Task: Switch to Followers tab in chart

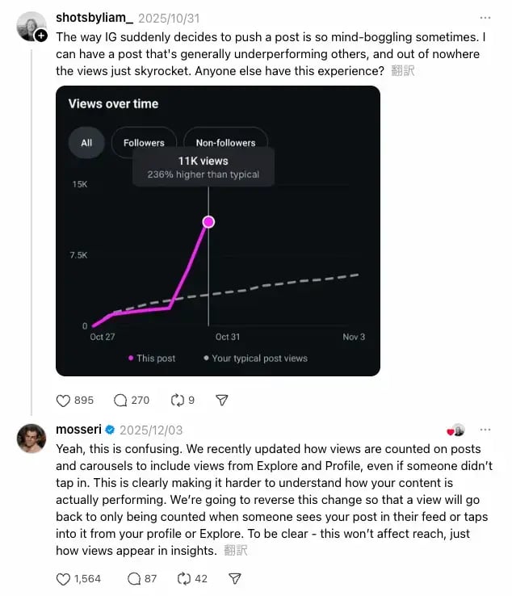Action: (x=144, y=143)
